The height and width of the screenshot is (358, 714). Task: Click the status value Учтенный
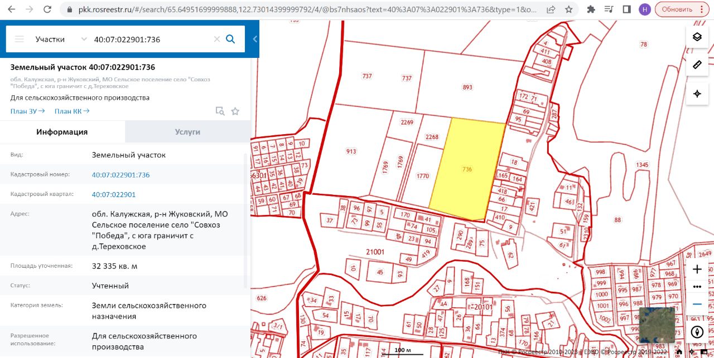coord(110,286)
